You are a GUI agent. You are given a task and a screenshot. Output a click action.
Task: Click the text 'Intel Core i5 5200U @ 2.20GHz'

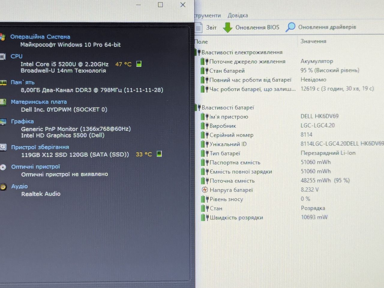(x=64, y=64)
